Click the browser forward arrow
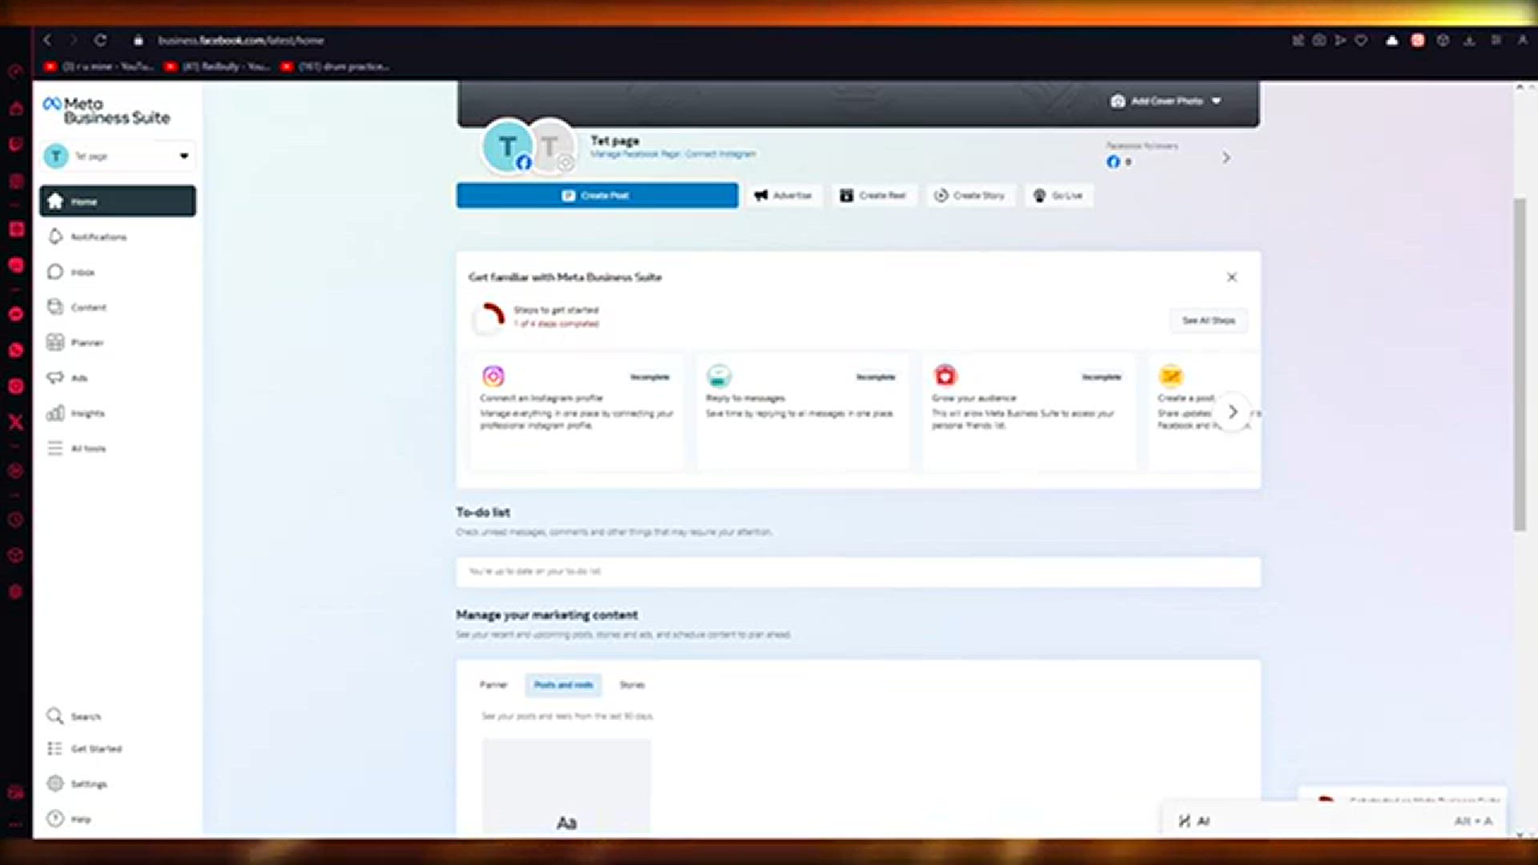 coord(74,40)
